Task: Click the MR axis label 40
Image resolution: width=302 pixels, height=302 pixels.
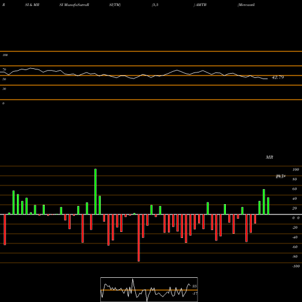Action: click(295, 199)
